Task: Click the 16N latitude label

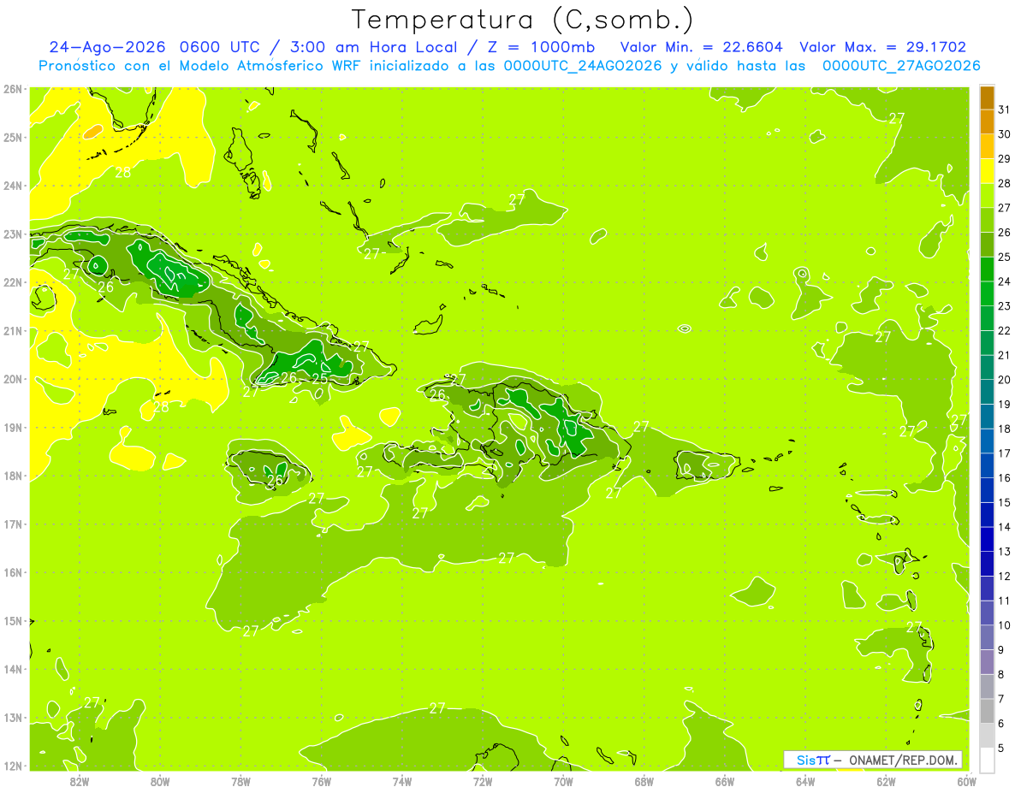Action: [x=13, y=572]
